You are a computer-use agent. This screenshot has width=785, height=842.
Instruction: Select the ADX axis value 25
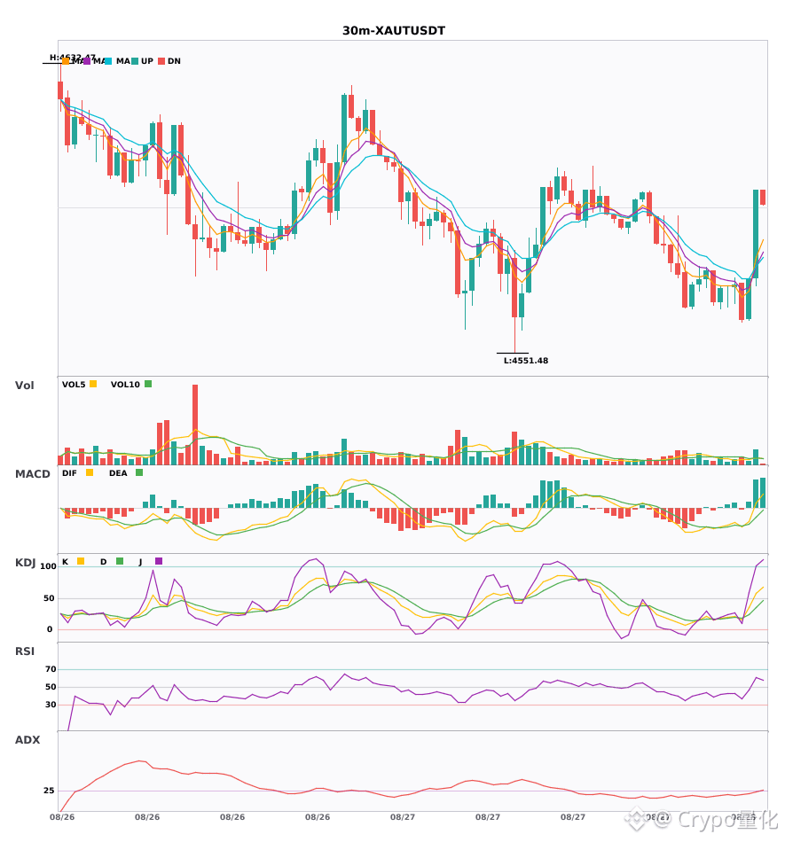point(49,791)
